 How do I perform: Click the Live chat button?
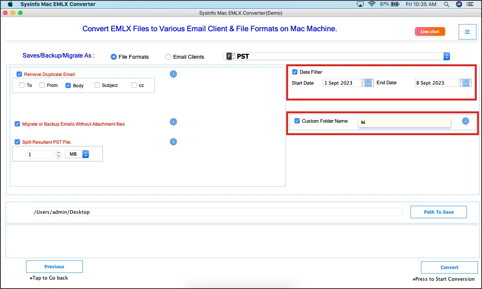coord(430,32)
